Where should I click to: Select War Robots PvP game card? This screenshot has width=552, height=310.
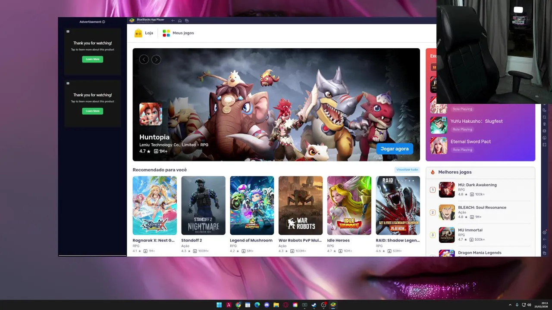coord(301,214)
